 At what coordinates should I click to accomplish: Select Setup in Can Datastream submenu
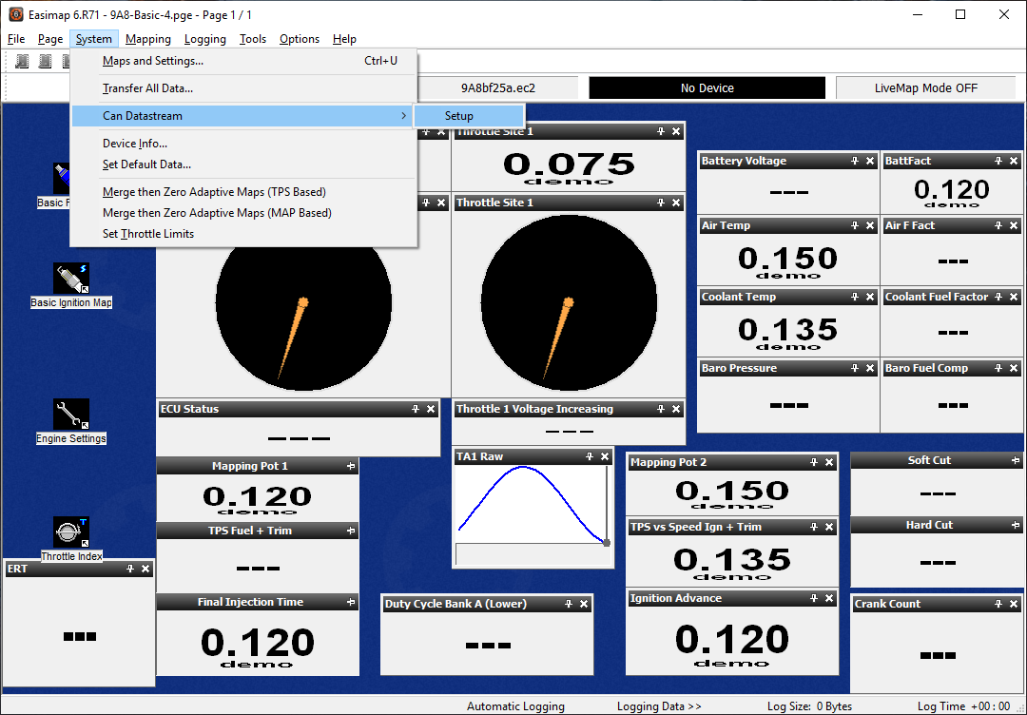459,116
